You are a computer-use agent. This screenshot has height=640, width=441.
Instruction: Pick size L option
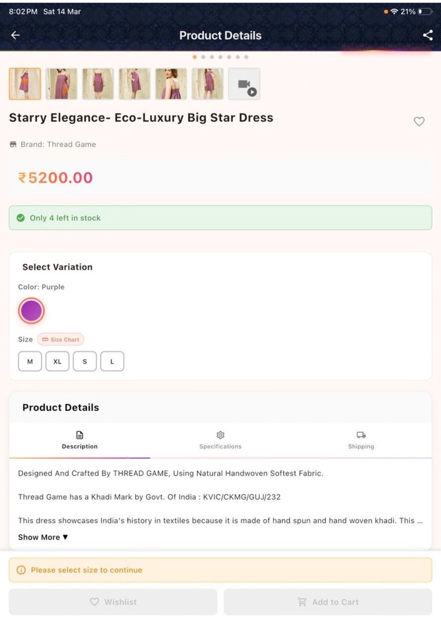click(112, 362)
